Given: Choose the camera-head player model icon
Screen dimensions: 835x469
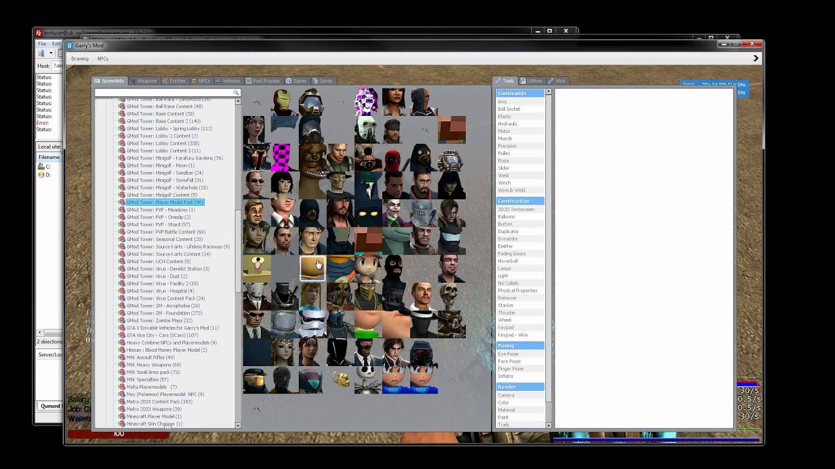Looking at the screenshot, I should coord(368,158).
